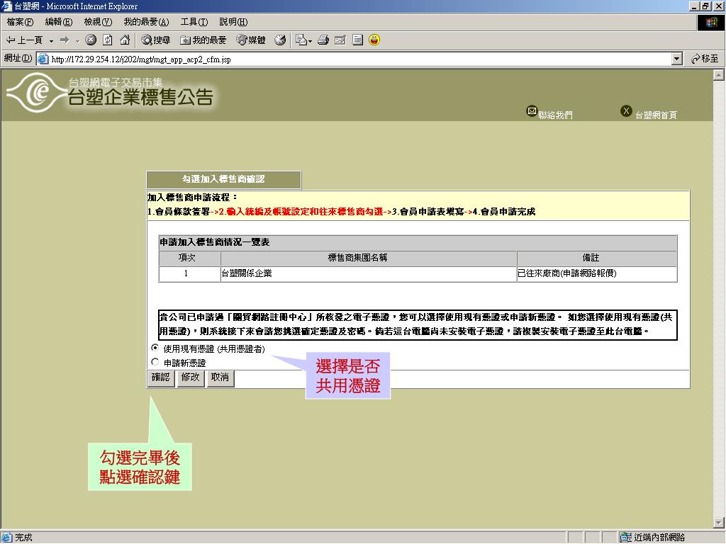Go to the home page icon
Image resolution: width=726 pixels, height=544 pixels.
[125, 40]
